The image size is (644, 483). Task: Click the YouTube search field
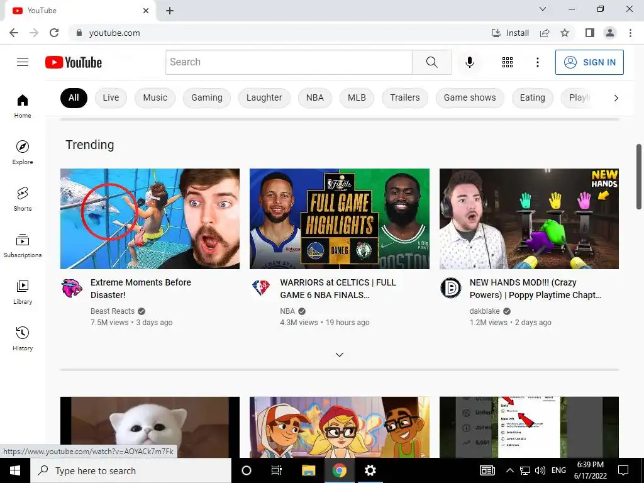coord(289,62)
